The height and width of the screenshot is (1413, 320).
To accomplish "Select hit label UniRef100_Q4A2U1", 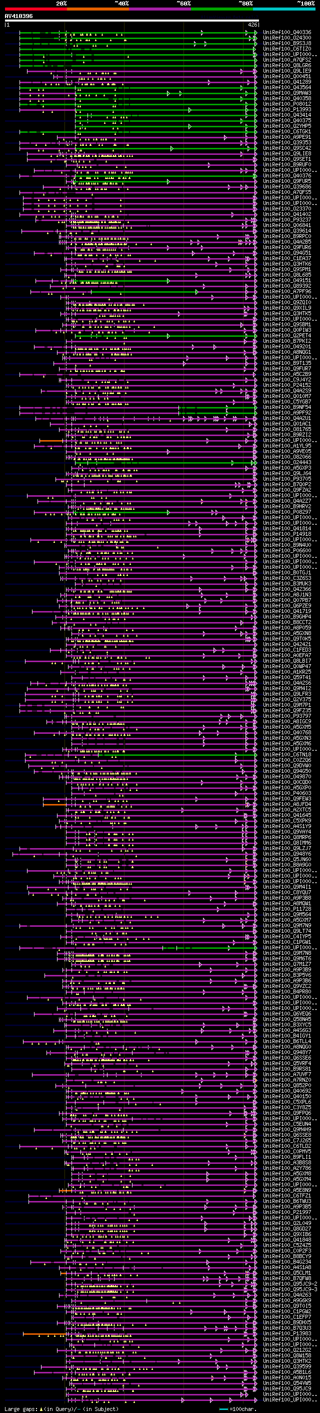I will point(286,418).
